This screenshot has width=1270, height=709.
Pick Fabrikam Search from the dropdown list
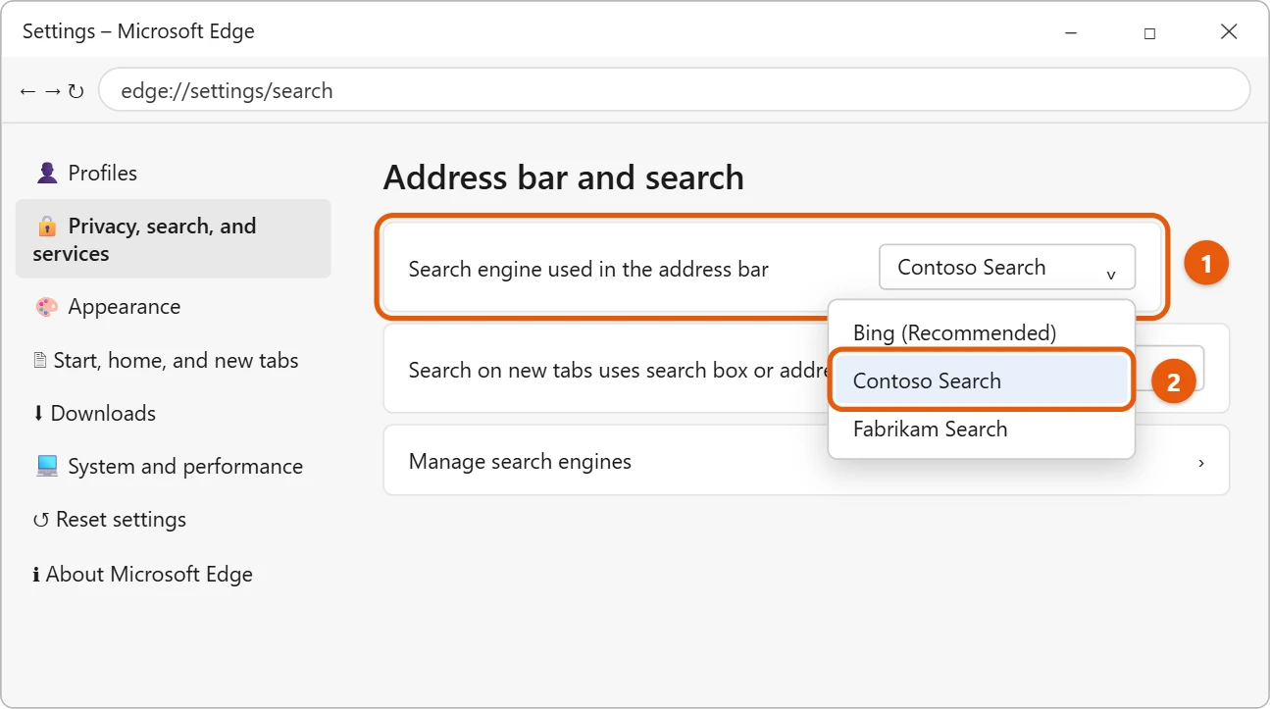point(982,430)
